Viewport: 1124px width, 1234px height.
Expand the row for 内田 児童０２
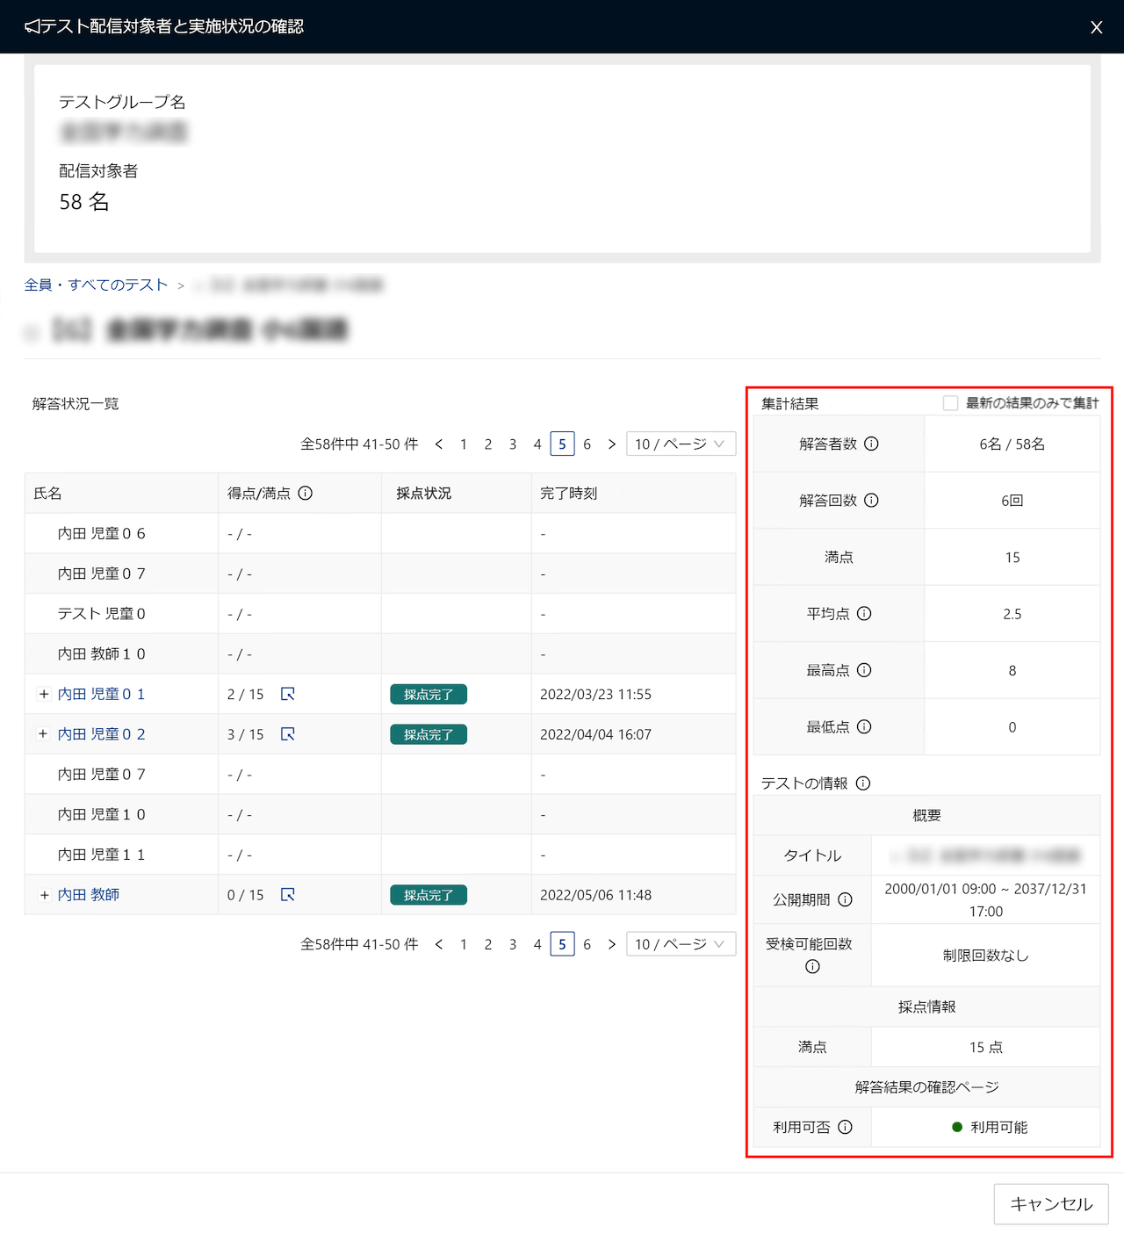43,734
